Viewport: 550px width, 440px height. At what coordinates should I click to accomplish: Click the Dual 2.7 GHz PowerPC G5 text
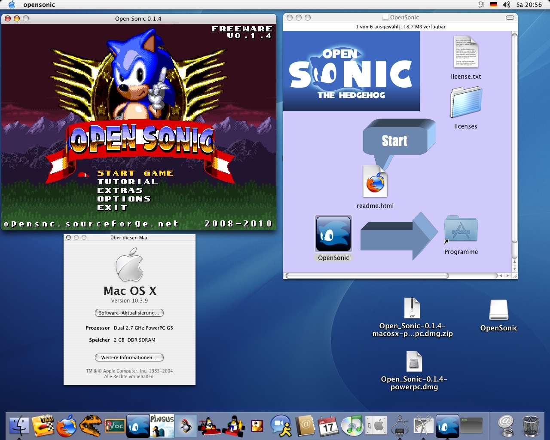pyautogui.click(x=143, y=328)
